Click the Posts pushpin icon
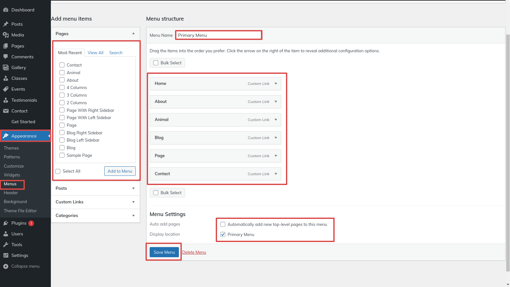 (6, 24)
